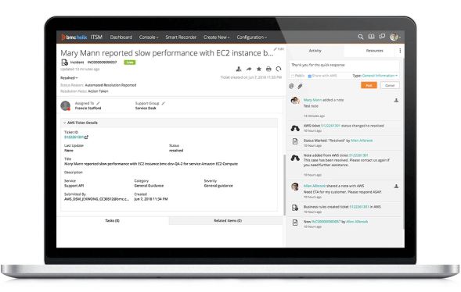Image resolution: width=461 pixels, height=292 pixels.
Task: Attach a file with the paperclip icon
Action: click(300, 86)
